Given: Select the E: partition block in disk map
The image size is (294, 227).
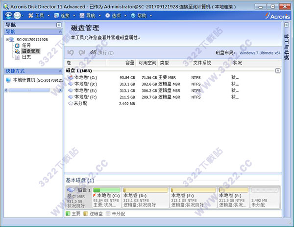Looking at the screenshot, I should (x=194, y=198).
